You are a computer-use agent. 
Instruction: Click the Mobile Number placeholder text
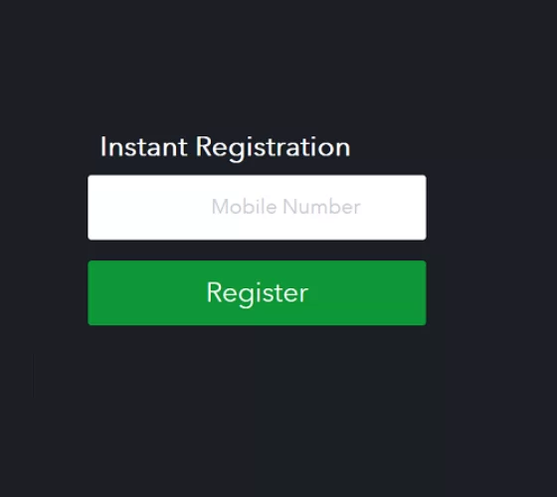[x=286, y=207]
